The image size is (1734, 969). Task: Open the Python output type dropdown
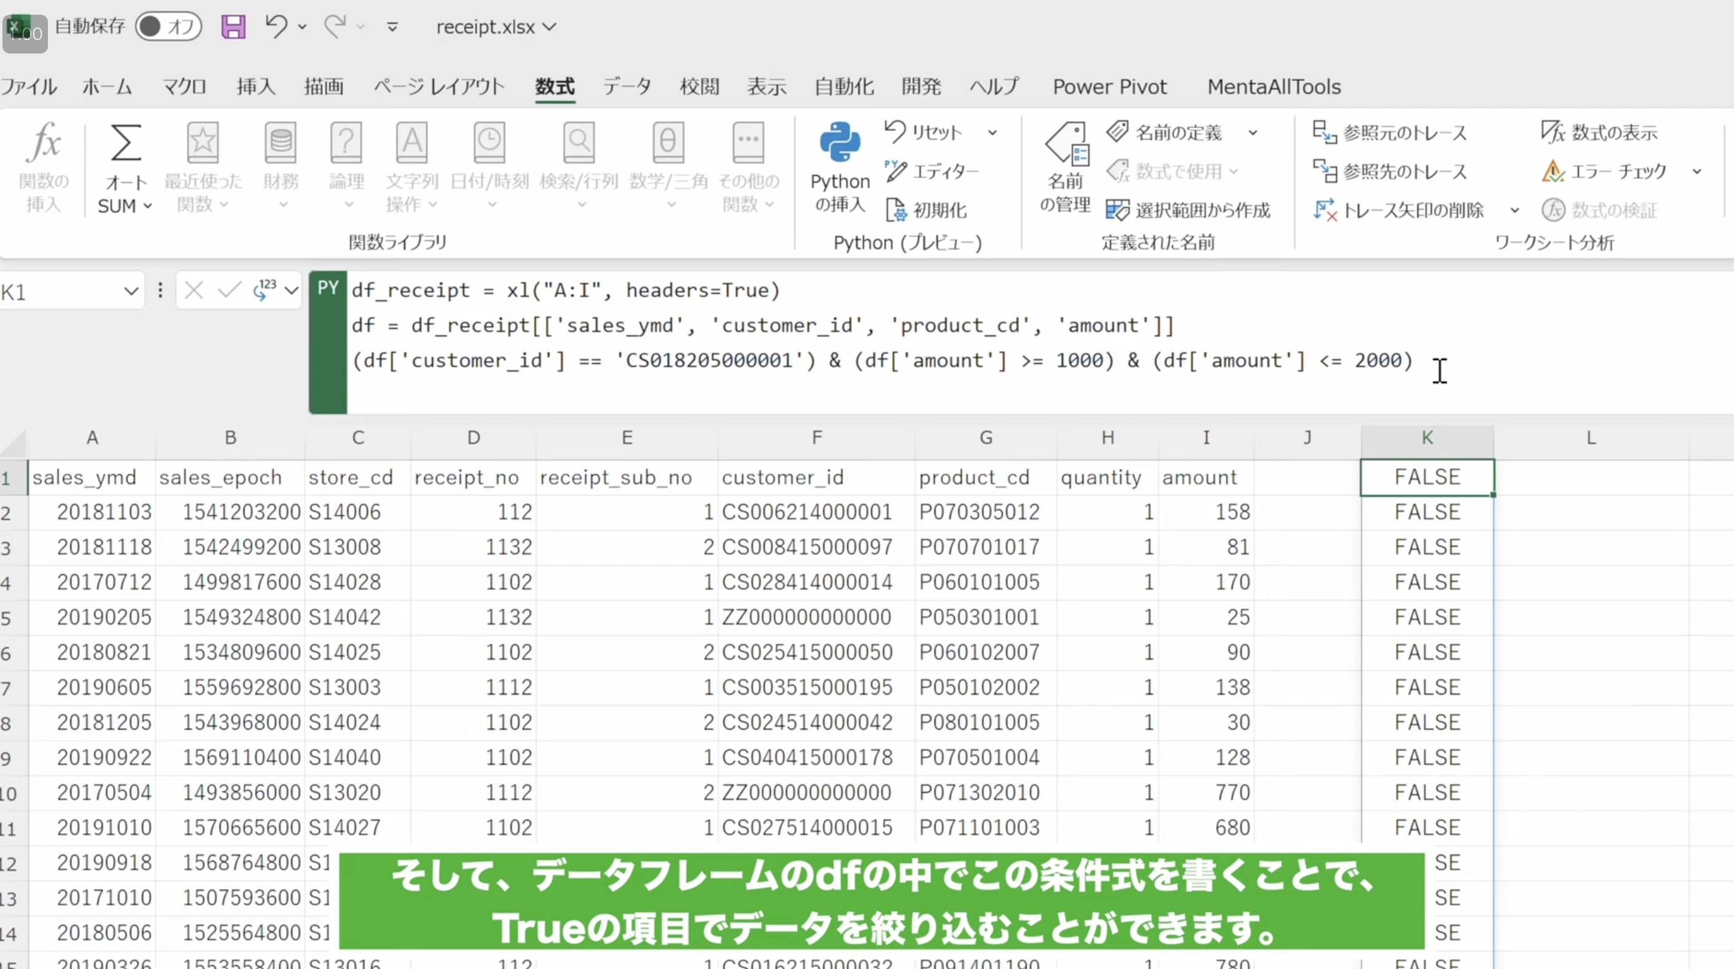click(291, 291)
